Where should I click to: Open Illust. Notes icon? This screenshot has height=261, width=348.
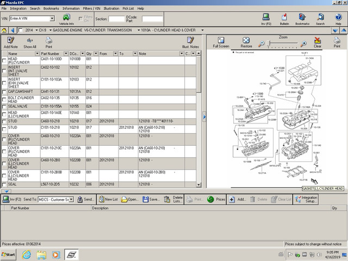click(190, 40)
